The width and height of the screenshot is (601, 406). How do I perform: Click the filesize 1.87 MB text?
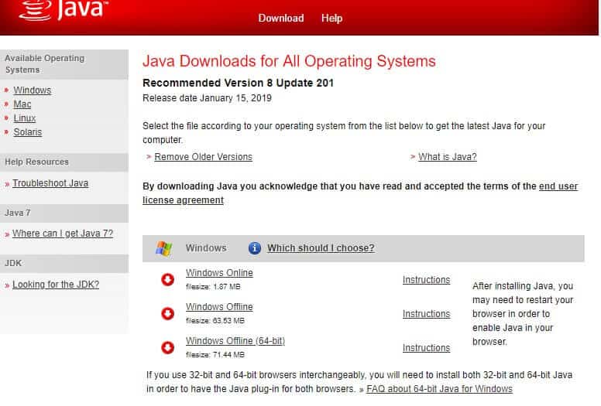(x=213, y=287)
